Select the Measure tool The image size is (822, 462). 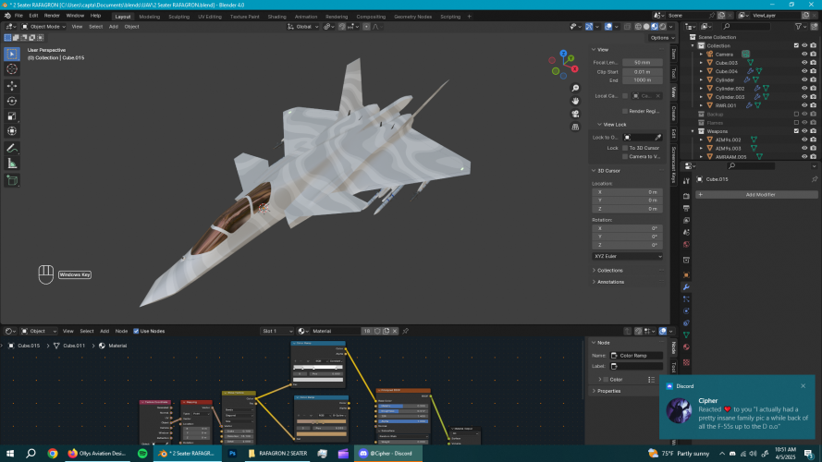pos(11,164)
